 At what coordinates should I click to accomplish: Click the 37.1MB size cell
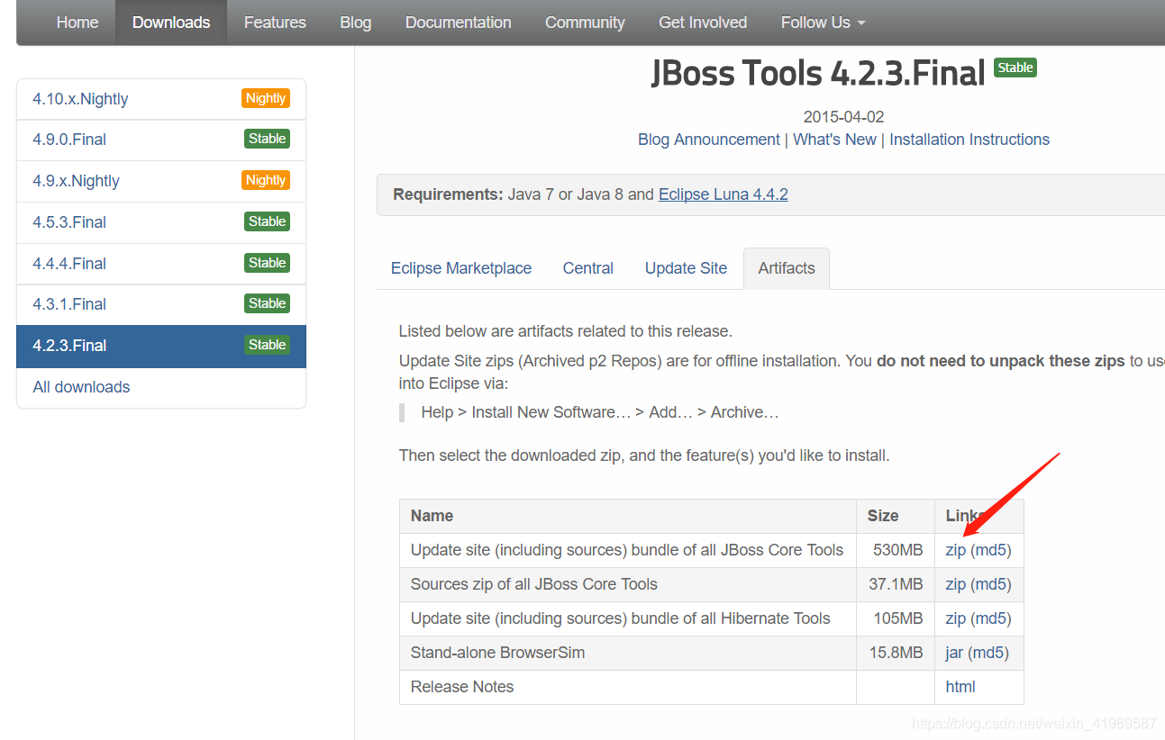[896, 584]
